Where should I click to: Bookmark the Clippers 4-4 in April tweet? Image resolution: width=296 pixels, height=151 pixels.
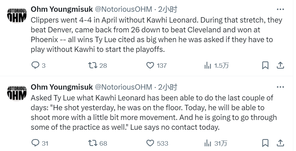[265, 65]
